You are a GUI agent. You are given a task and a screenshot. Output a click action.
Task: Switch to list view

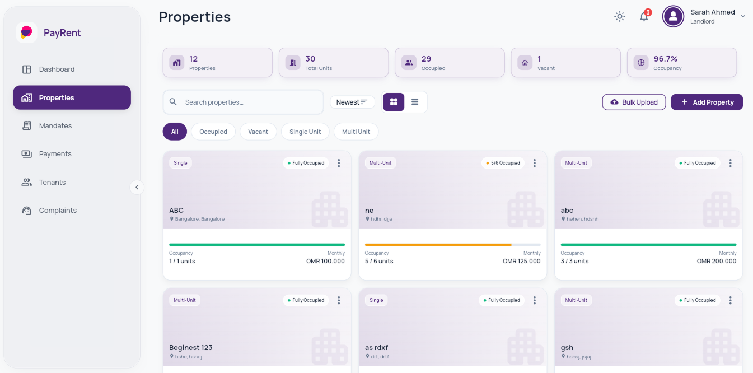click(415, 102)
